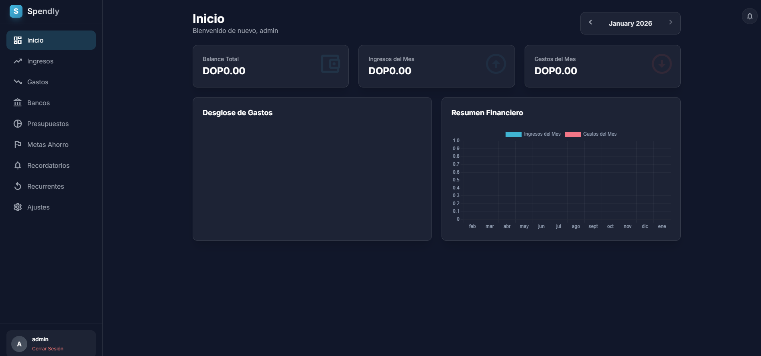The width and height of the screenshot is (761, 356).
Task: Open the Metas Ahorro menu item
Action: 51,144
